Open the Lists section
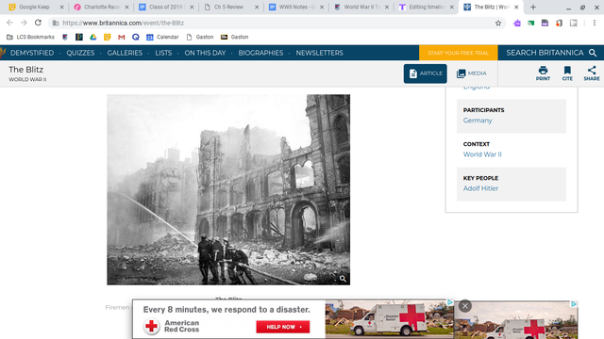Screen dimensions: 604x339 click(x=163, y=53)
